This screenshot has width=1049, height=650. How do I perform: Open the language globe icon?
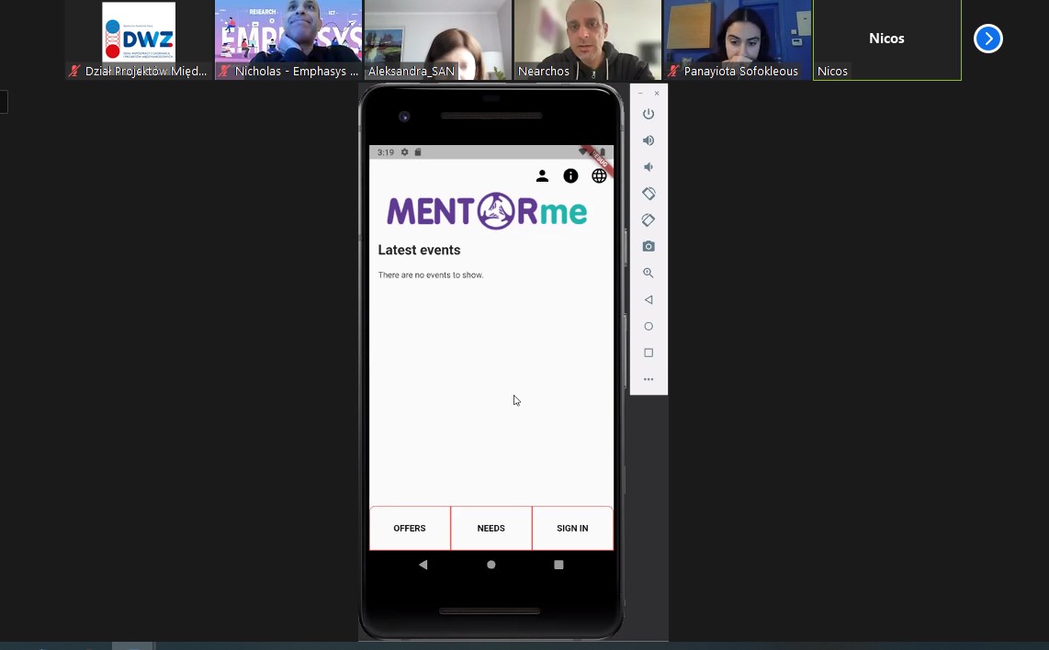click(x=599, y=176)
